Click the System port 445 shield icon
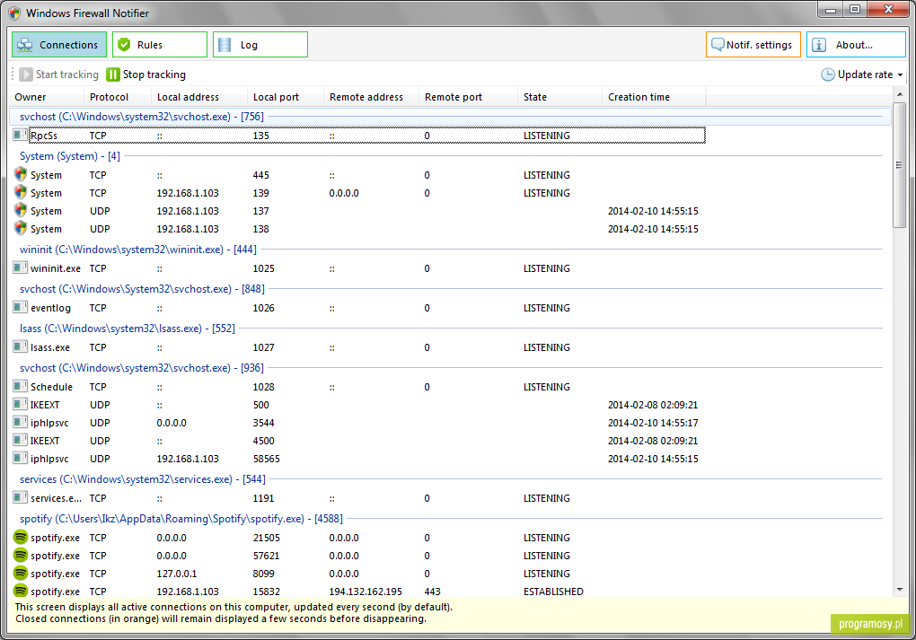 pos(21,174)
